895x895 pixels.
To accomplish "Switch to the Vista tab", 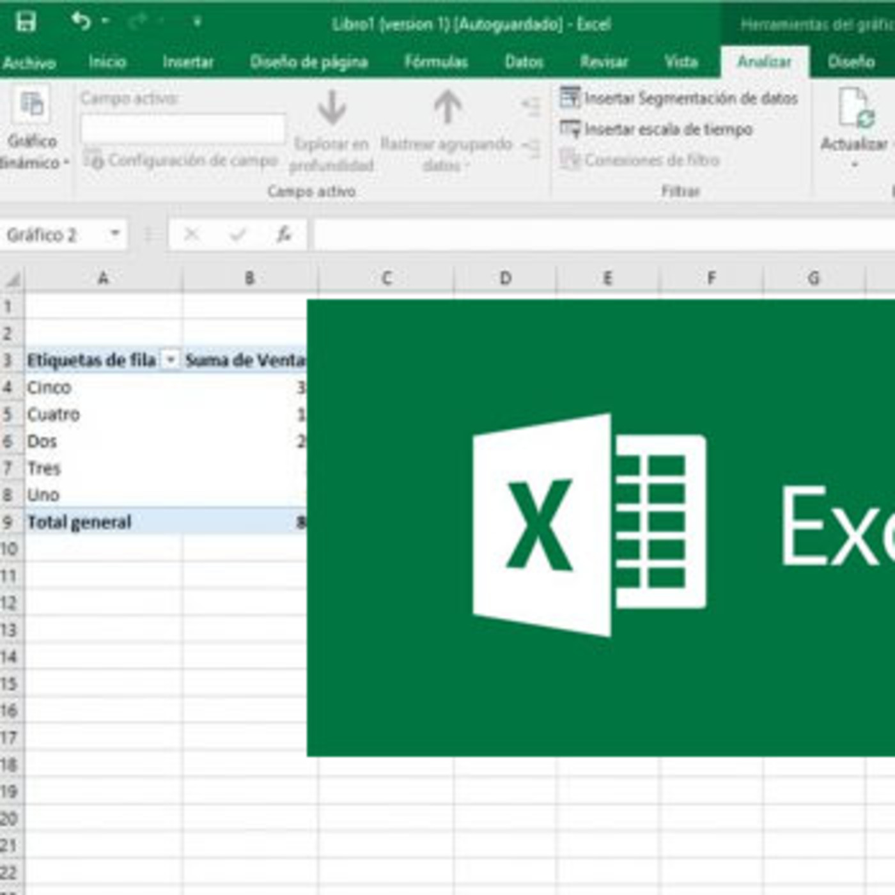I will click(x=680, y=61).
